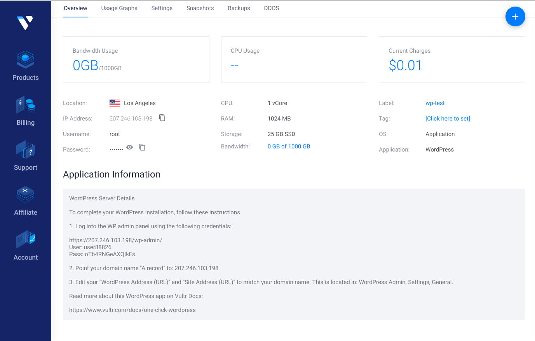This screenshot has width=535, height=341.
Task: Open the Billing sidebar icon
Action: [x=26, y=105]
